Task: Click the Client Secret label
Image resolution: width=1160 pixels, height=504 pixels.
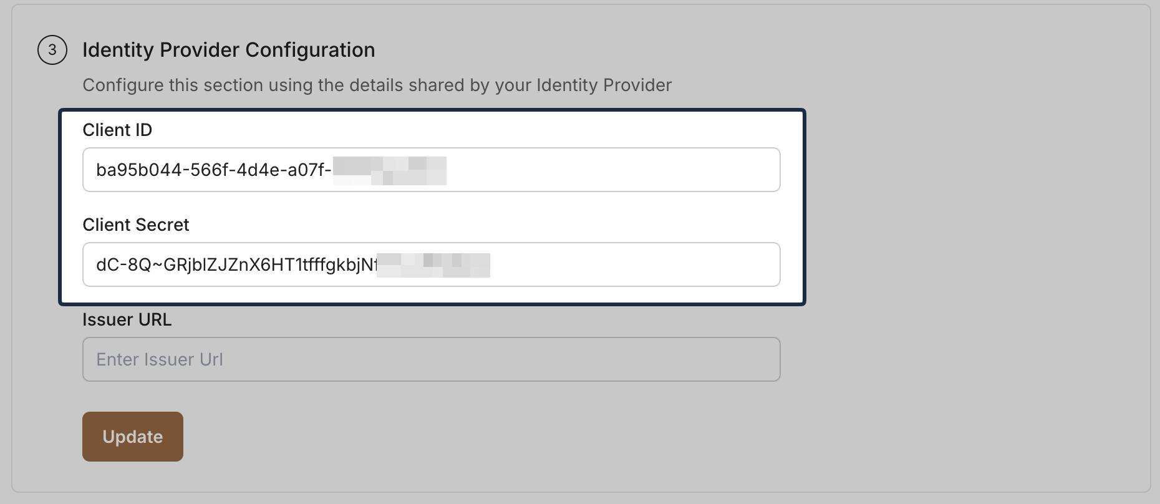Action: [x=136, y=225]
